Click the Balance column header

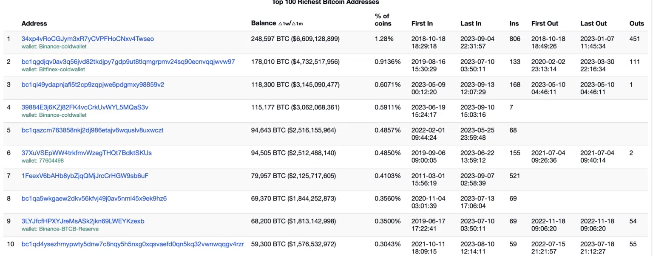[x=263, y=23]
